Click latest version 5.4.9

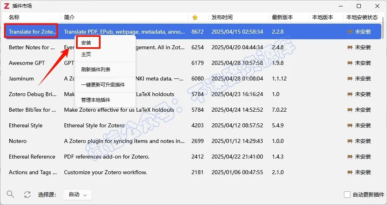tap(278, 125)
